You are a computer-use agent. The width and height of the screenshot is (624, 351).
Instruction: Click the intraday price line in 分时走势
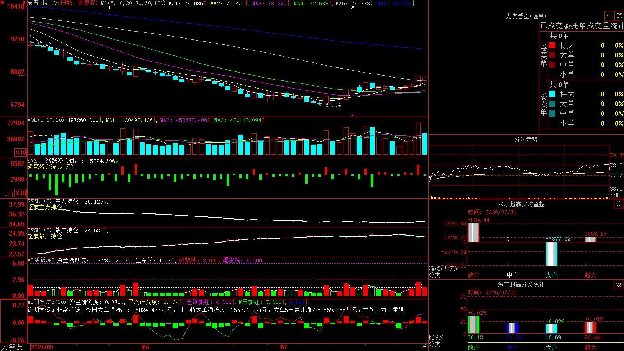tap(519, 169)
